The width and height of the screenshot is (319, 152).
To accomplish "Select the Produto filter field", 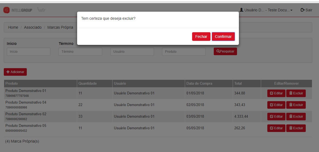I will pyautogui.click(x=184, y=52).
